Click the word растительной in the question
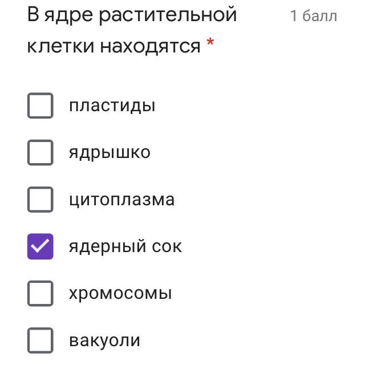 coord(168,15)
